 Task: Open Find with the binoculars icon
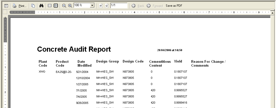[x=41, y=6]
